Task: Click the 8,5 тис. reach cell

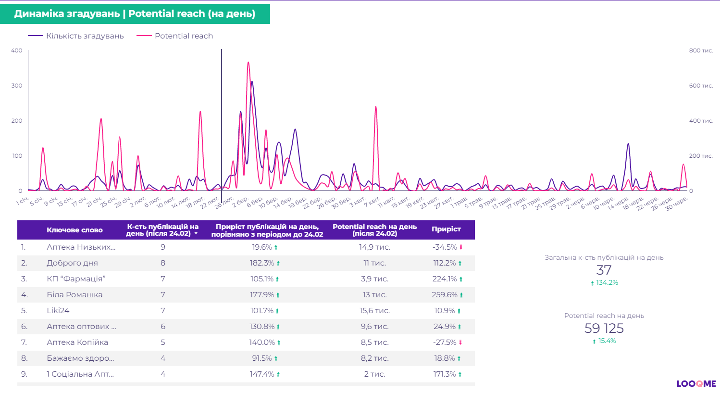Action: coord(374,342)
